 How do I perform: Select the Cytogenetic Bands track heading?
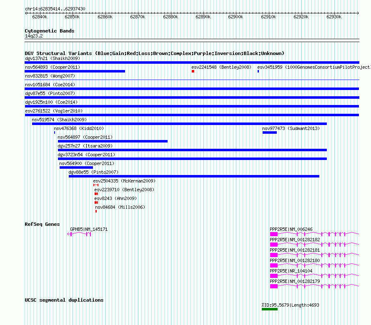[50, 31]
